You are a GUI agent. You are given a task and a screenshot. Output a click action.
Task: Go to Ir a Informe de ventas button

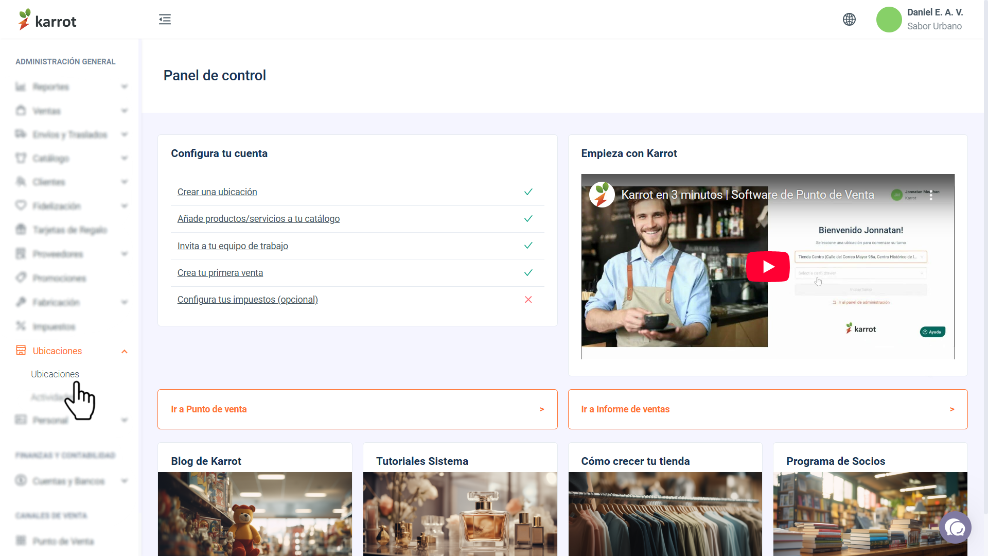pyautogui.click(x=768, y=409)
